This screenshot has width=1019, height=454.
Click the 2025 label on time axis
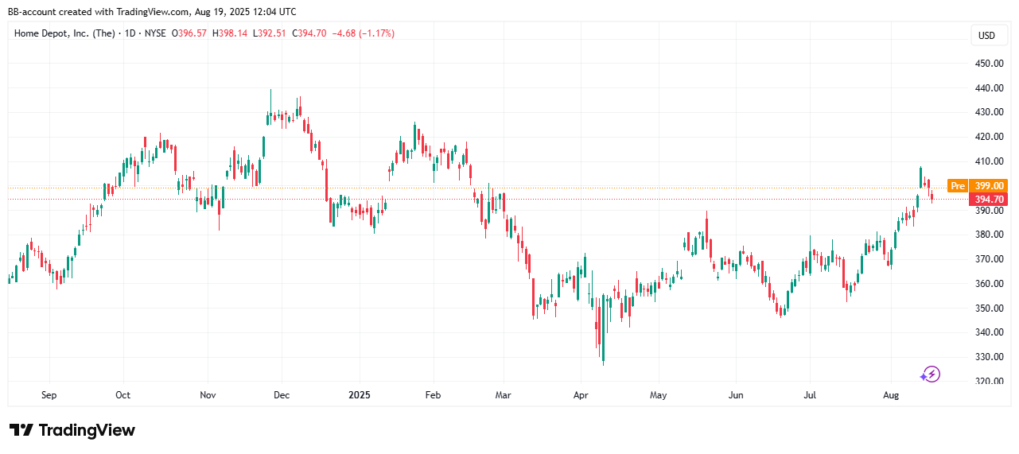[359, 395]
